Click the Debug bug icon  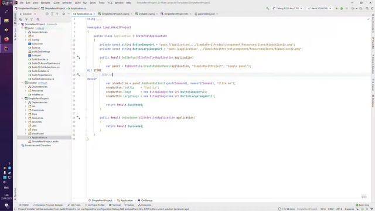pos(342,8)
